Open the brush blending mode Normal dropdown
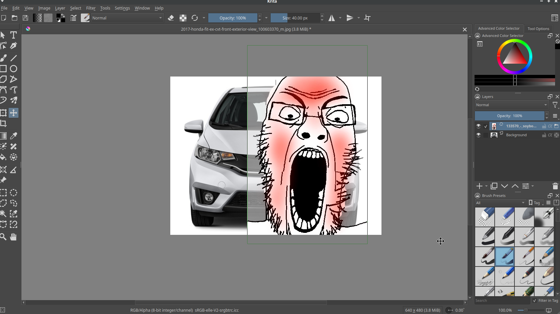This screenshot has height=314, width=560. click(127, 18)
